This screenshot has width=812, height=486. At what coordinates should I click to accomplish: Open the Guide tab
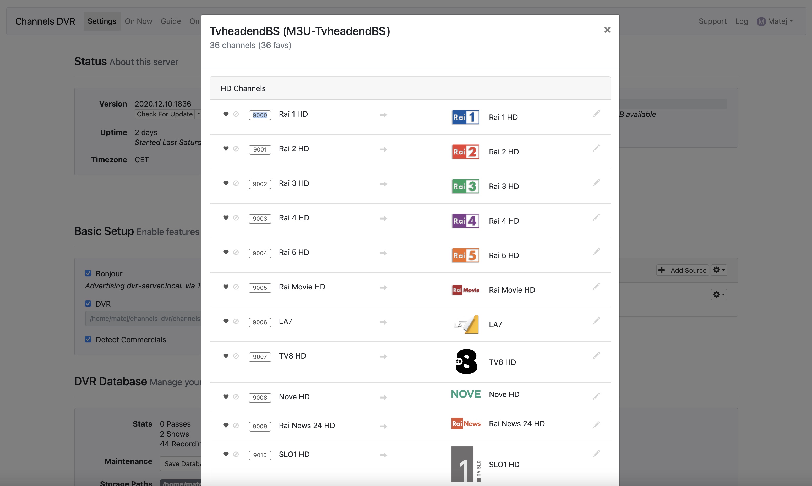tap(171, 21)
